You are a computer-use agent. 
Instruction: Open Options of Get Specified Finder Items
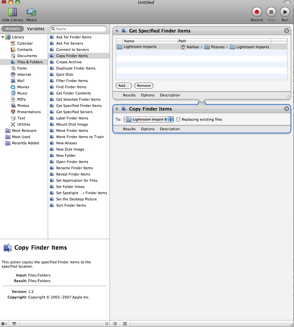tap(147, 95)
